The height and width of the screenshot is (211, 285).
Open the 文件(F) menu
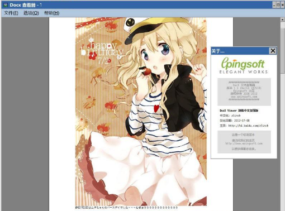pos(11,13)
